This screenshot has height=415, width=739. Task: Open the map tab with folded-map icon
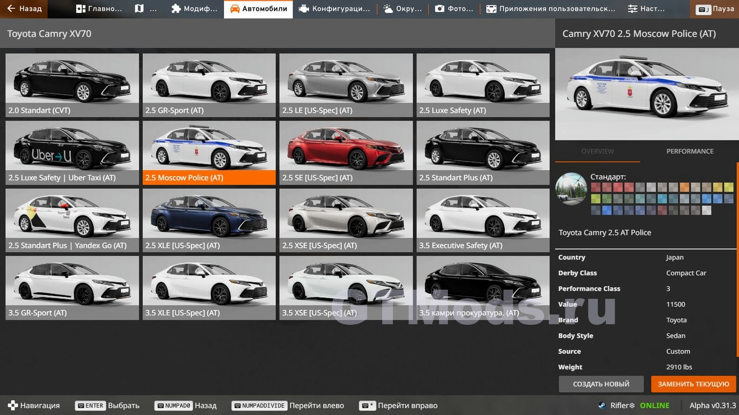146,9
